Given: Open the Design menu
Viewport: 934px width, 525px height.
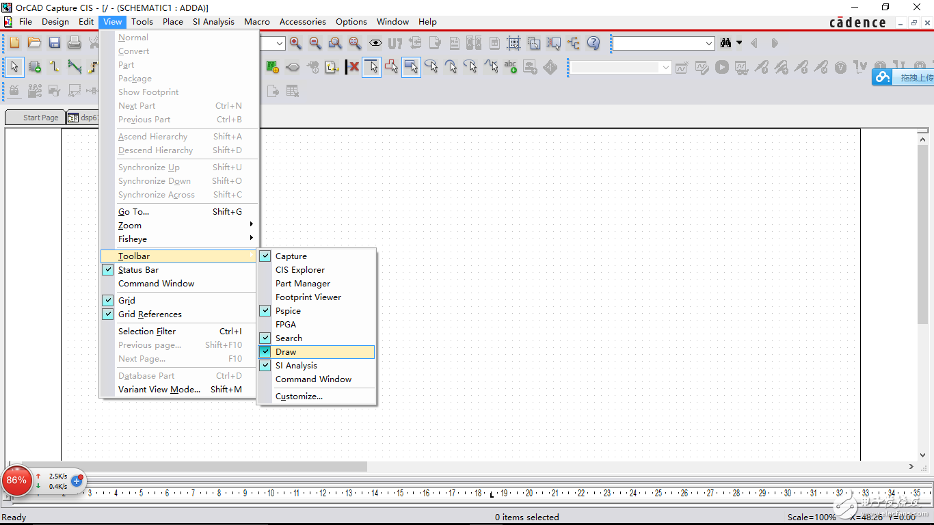Looking at the screenshot, I should 55,22.
